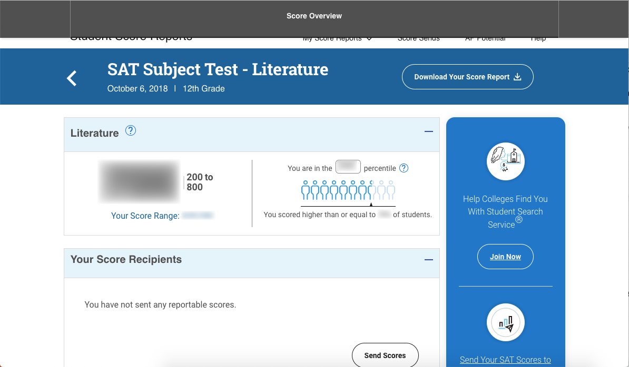Select the '200 to 800' score scale text
The width and height of the screenshot is (629, 367).
pyautogui.click(x=200, y=182)
